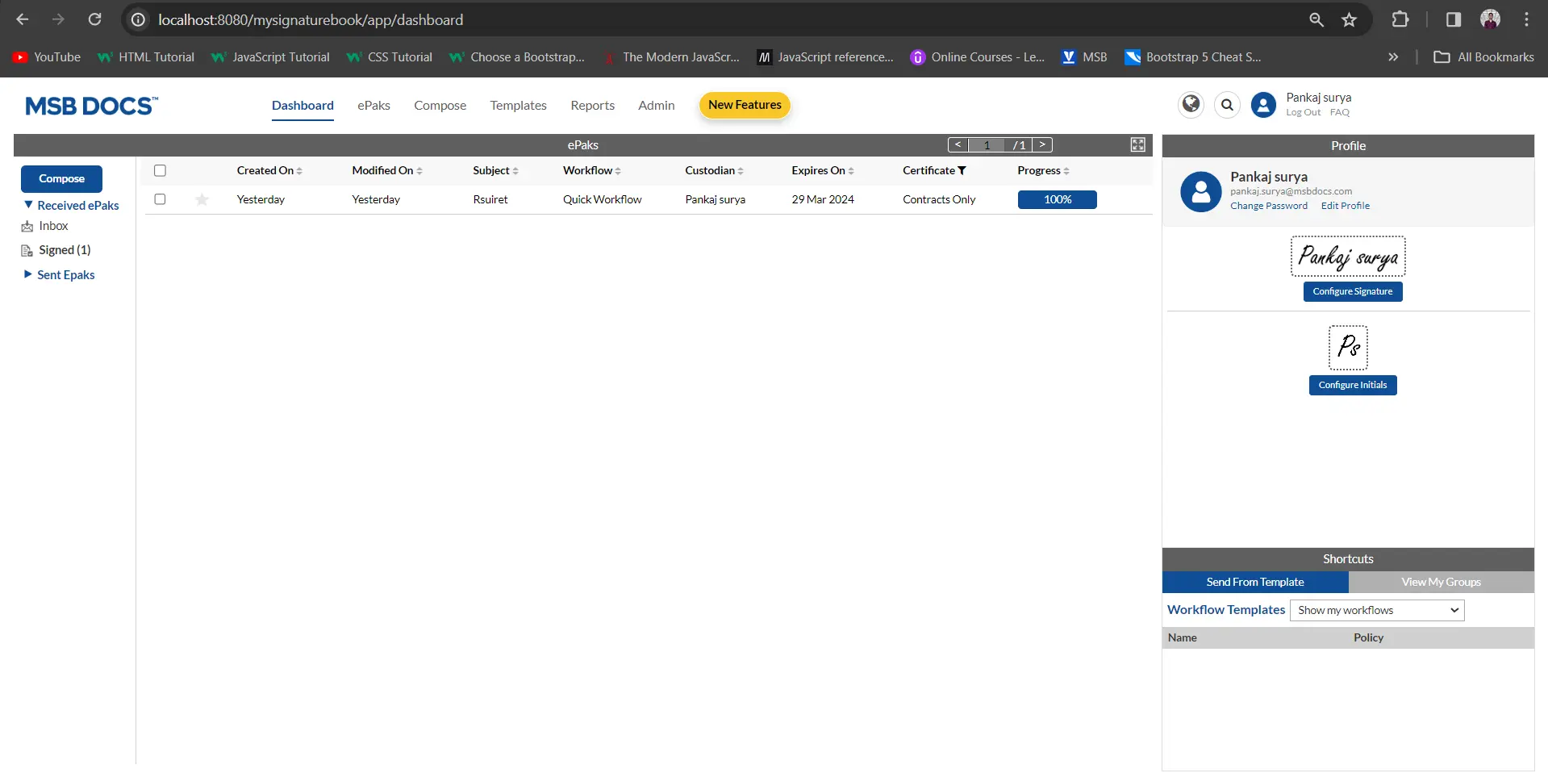Check the Rsuiret row checkbox

[160, 199]
